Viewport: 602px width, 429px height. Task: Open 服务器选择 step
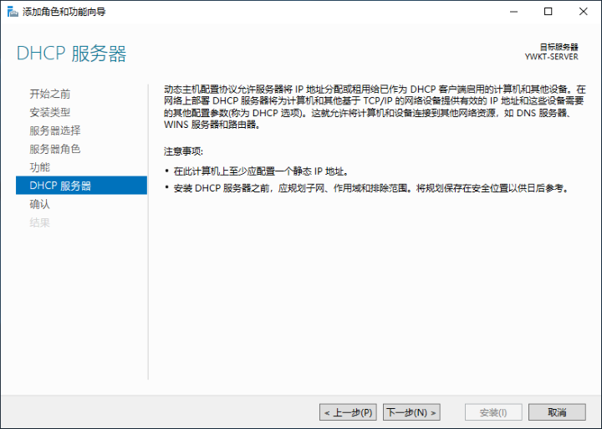tap(54, 130)
